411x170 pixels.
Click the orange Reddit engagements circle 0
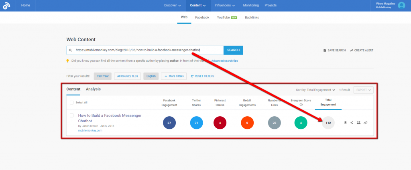[x=247, y=123]
